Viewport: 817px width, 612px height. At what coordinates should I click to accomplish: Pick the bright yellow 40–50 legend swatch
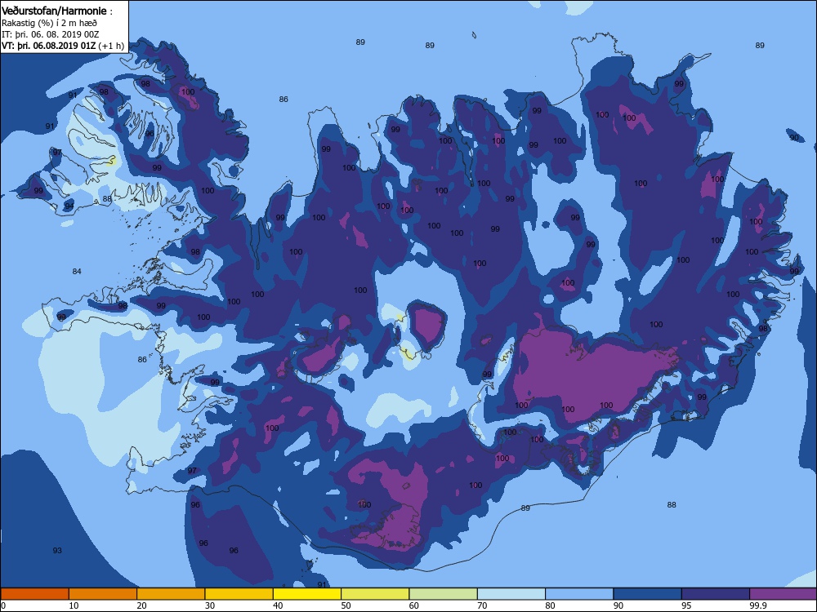click(x=307, y=594)
